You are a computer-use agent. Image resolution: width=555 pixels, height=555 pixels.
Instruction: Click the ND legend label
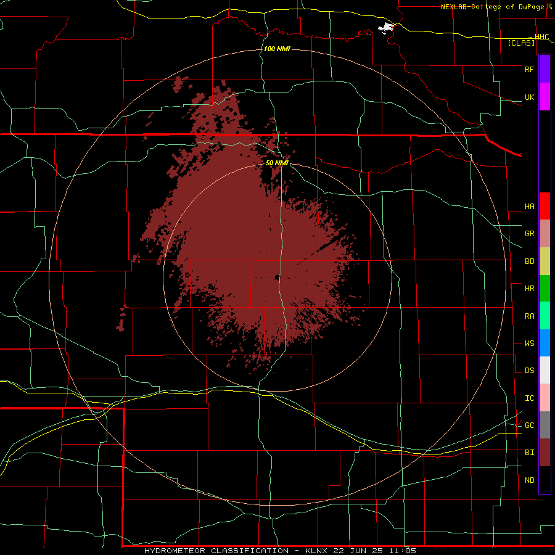click(x=530, y=480)
